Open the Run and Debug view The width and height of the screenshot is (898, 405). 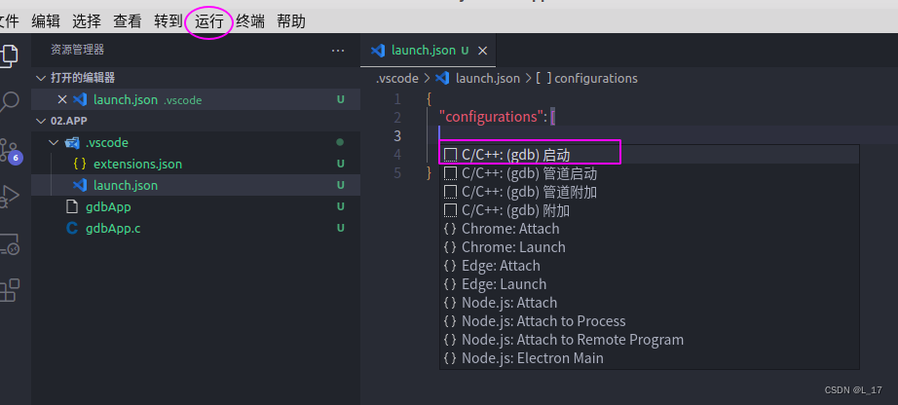click(x=10, y=197)
